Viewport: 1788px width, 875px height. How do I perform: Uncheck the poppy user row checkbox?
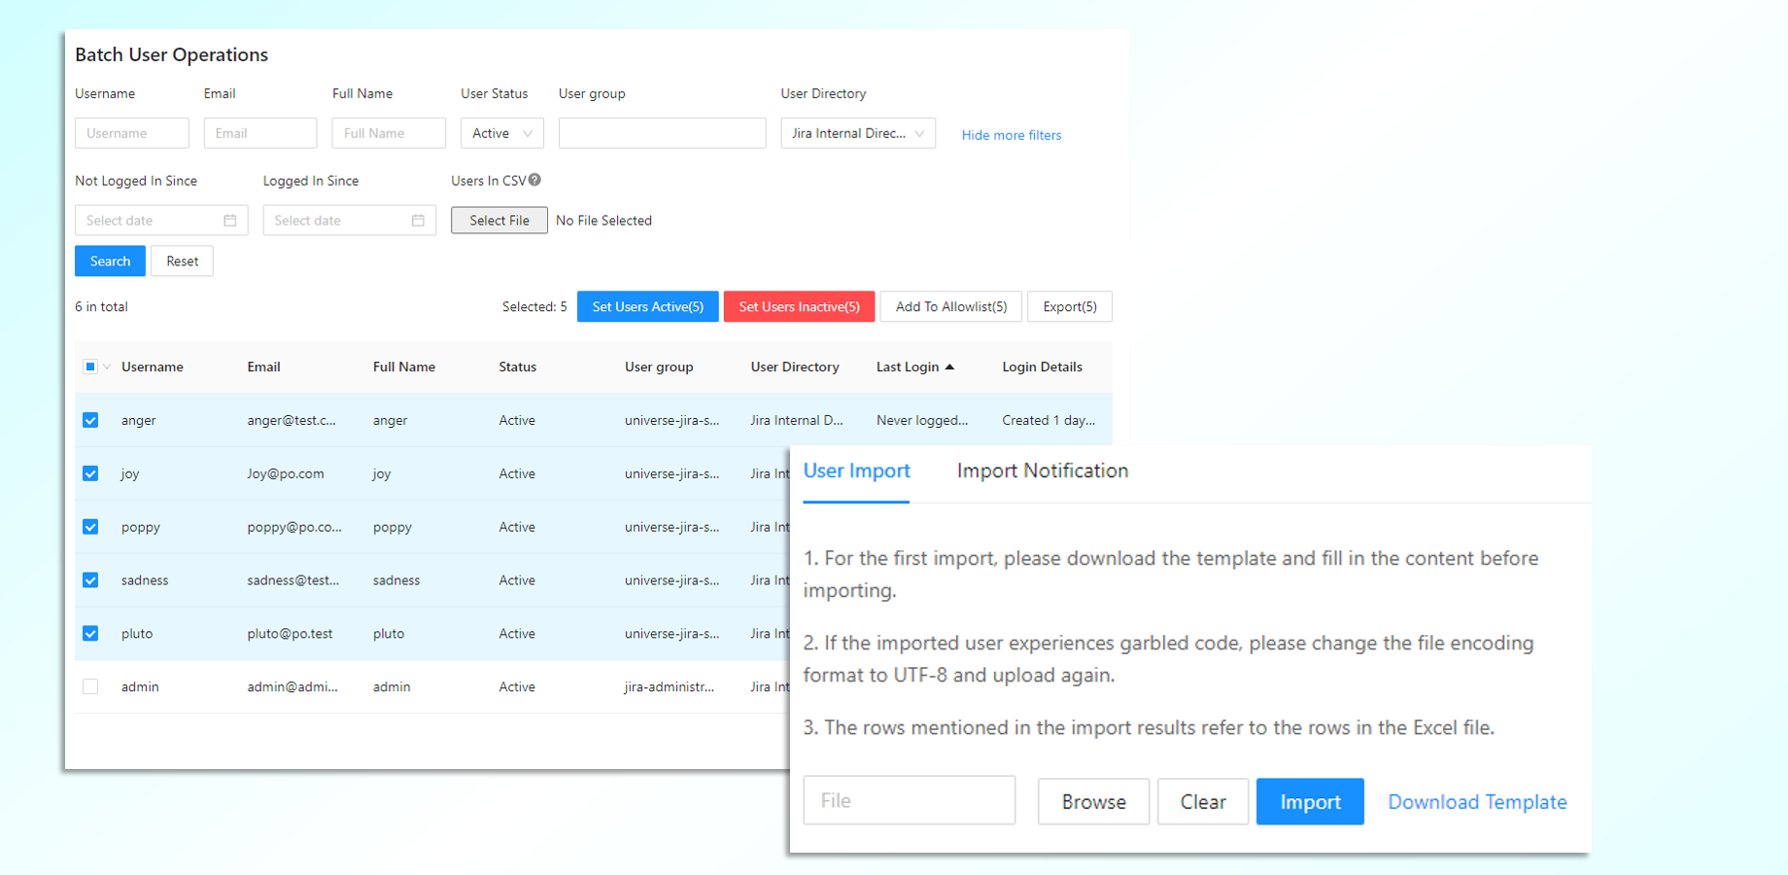[90, 527]
